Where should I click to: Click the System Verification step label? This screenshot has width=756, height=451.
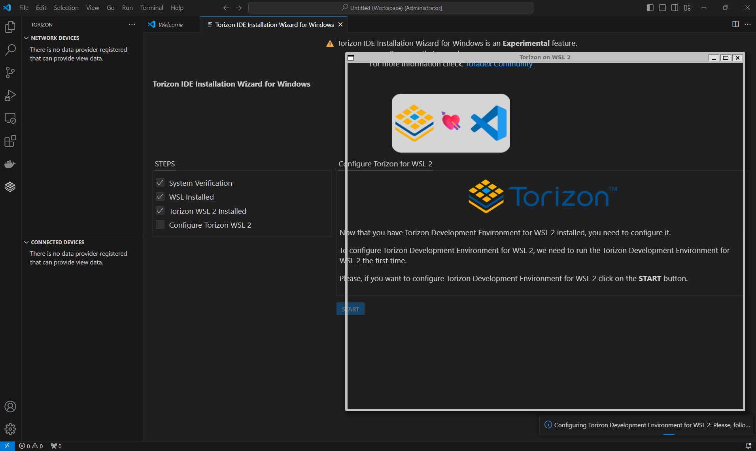click(200, 183)
